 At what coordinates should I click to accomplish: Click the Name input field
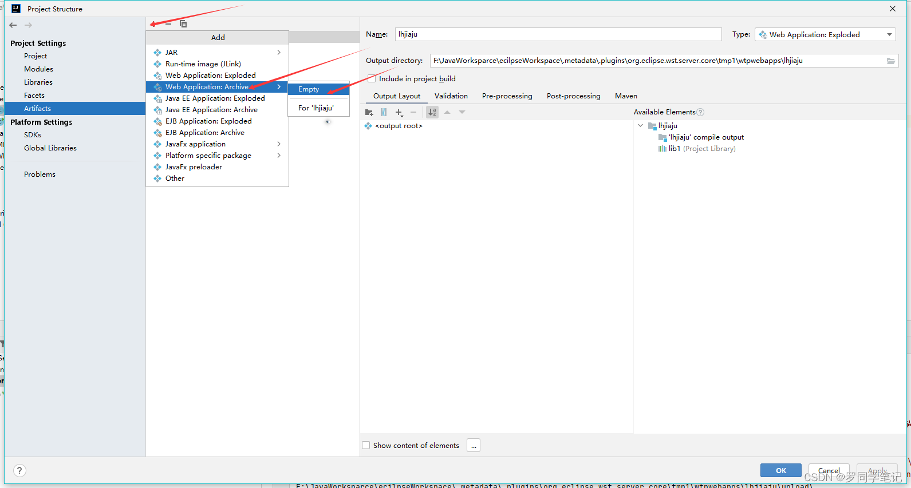558,34
